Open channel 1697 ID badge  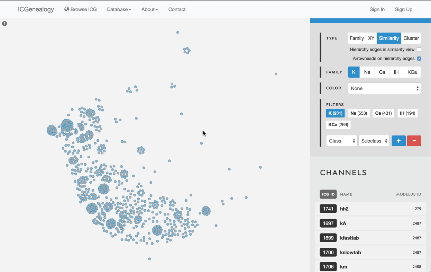328,223
